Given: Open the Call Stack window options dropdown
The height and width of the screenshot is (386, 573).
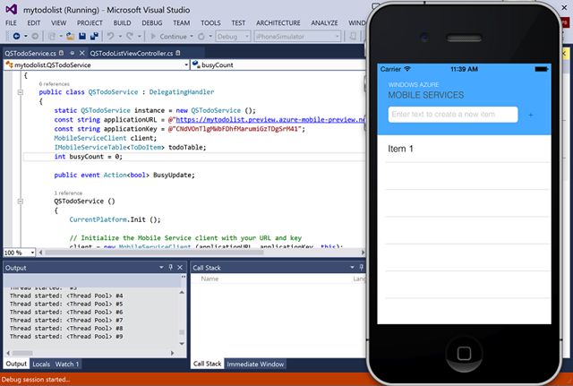Looking at the screenshot, I should coord(352,268).
